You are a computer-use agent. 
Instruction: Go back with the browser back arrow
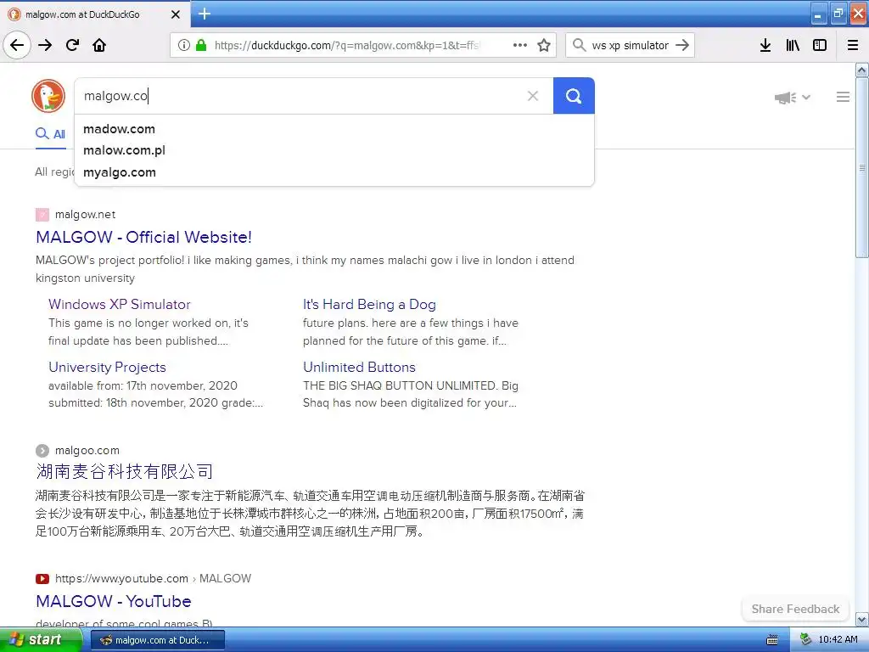17,45
